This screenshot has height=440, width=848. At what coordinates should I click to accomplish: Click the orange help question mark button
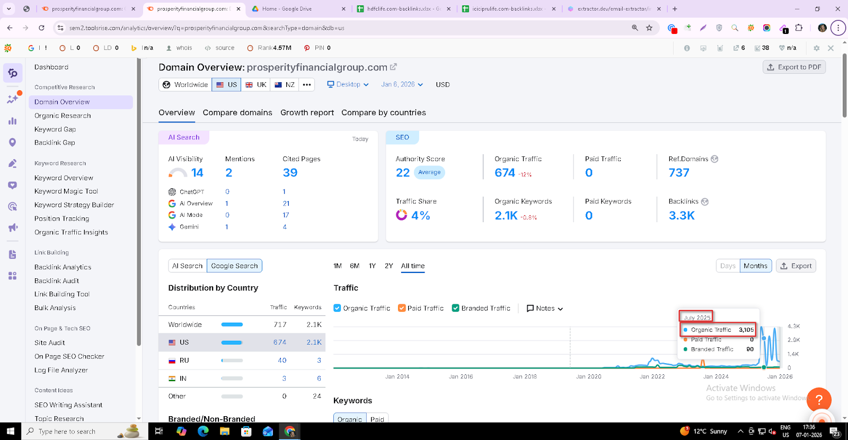click(819, 400)
